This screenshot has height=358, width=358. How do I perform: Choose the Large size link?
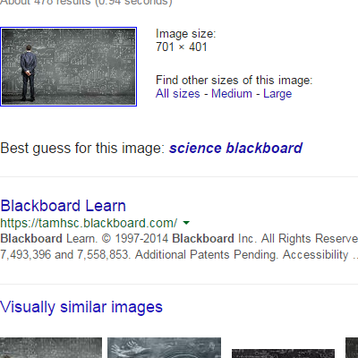[x=277, y=94]
